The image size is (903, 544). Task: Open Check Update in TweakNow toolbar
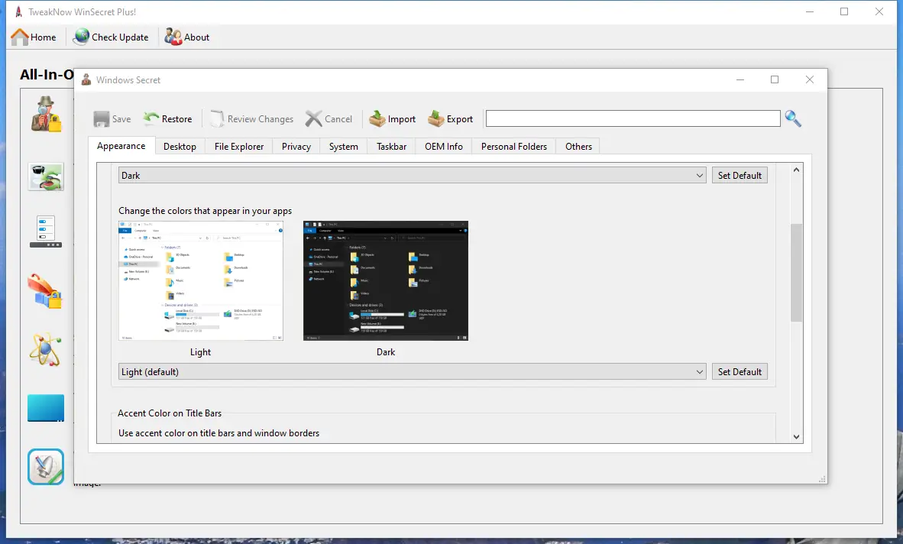point(111,37)
